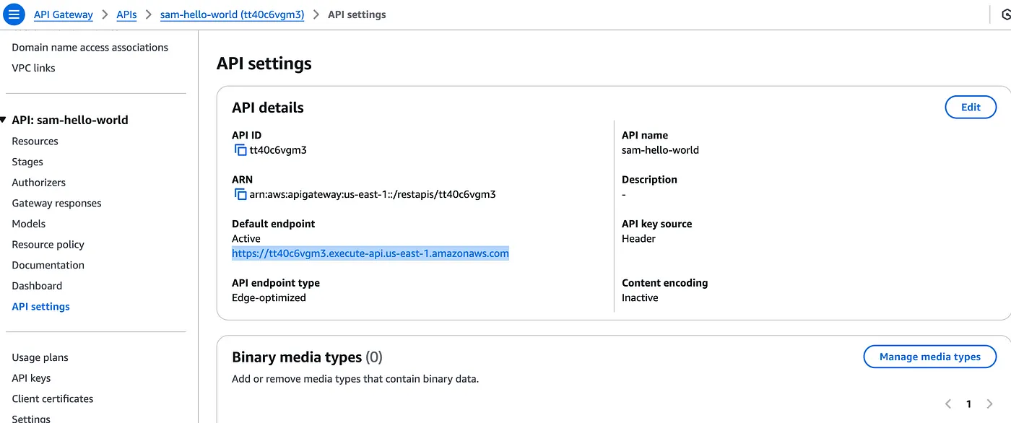Click the partially visible icon at top right
Image resolution: width=1011 pixels, height=423 pixels.
pos(1007,14)
